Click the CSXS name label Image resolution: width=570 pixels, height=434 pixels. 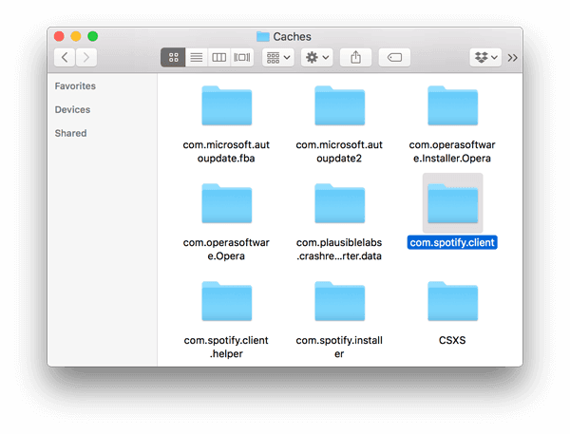(452, 340)
